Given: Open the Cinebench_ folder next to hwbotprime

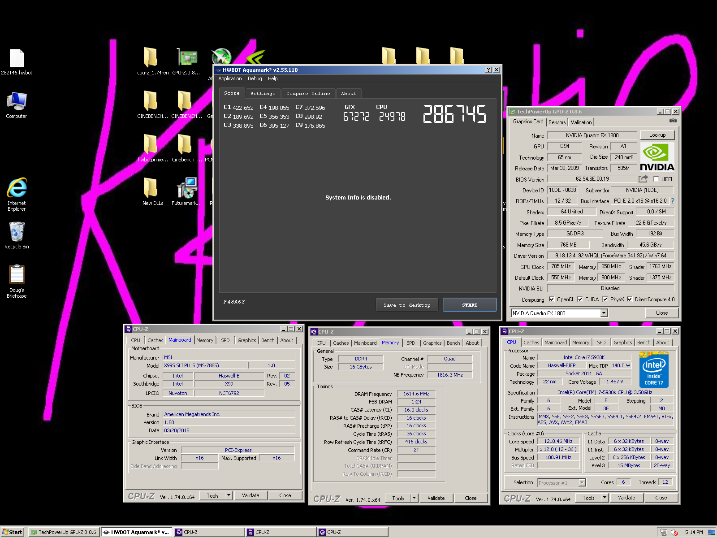Looking at the screenshot, I should coord(187,148).
